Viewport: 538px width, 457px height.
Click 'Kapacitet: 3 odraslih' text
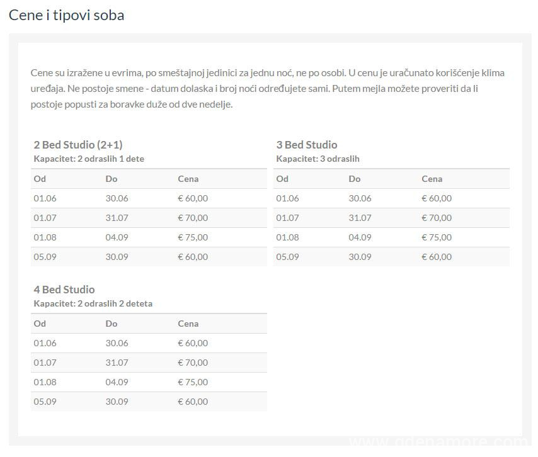[x=318, y=159]
